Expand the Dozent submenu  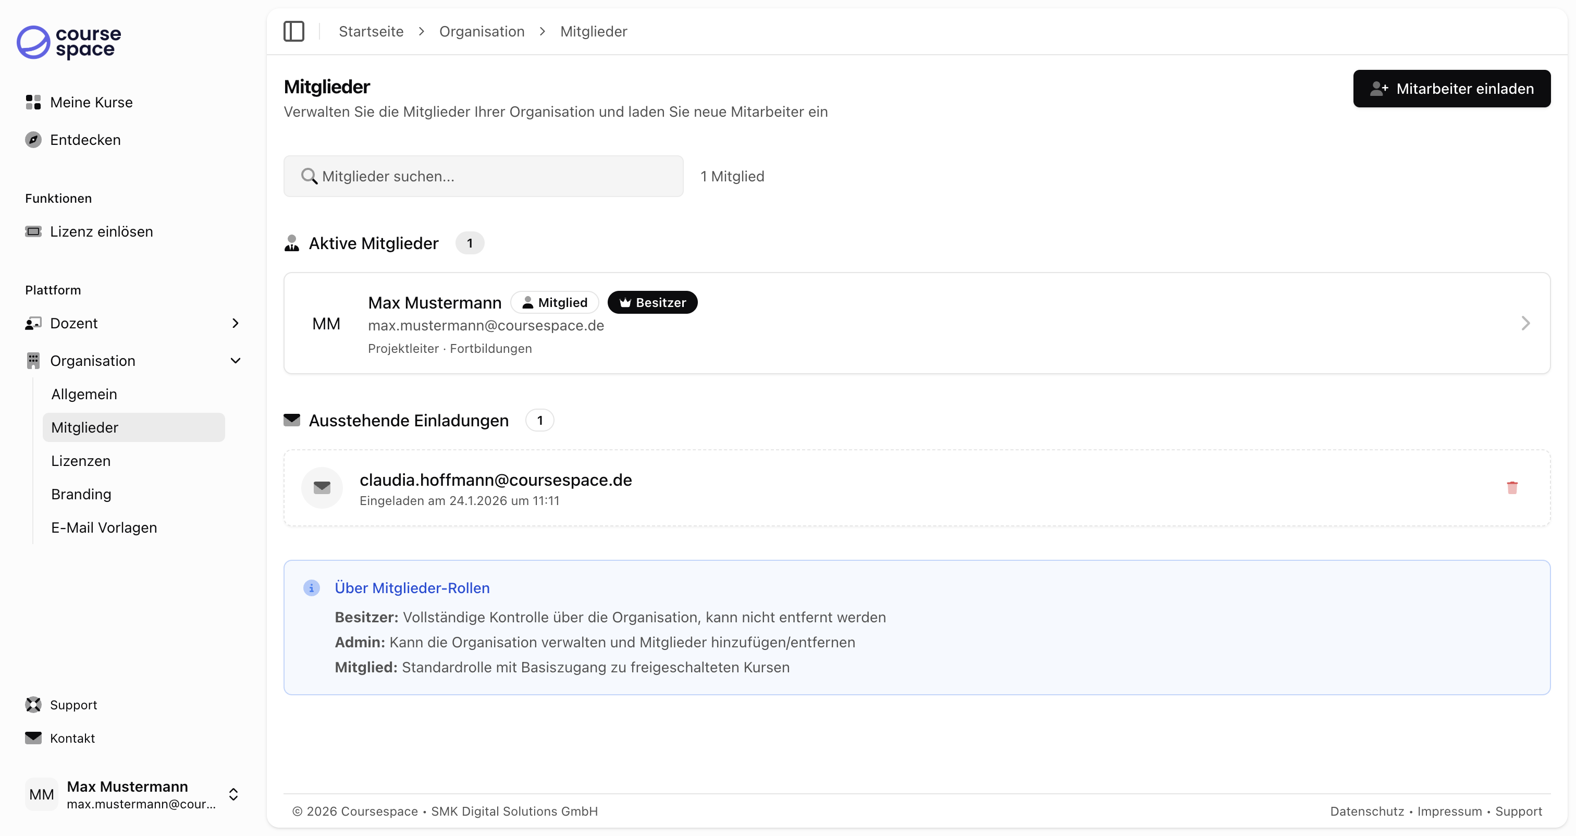235,323
